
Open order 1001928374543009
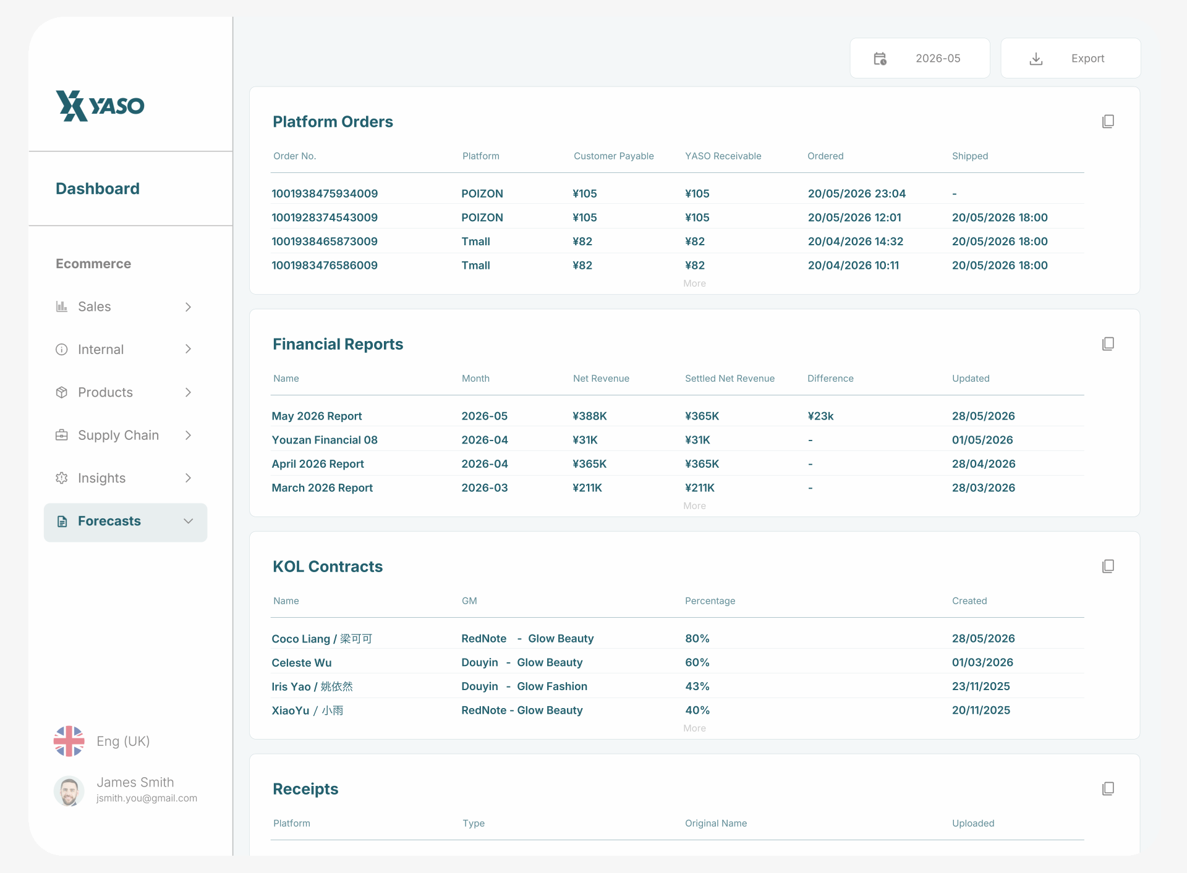[x=325, y=217]
